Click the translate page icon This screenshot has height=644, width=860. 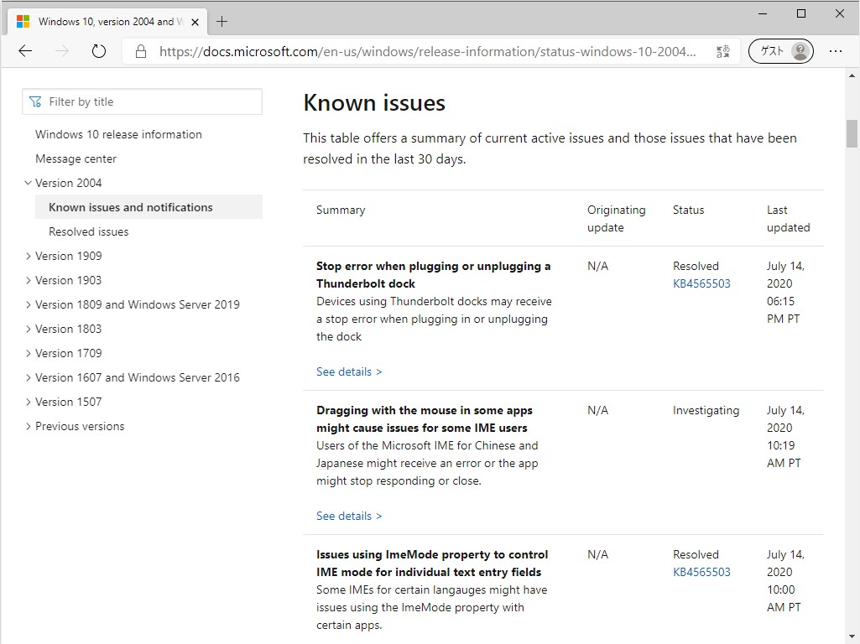point(722,51)
